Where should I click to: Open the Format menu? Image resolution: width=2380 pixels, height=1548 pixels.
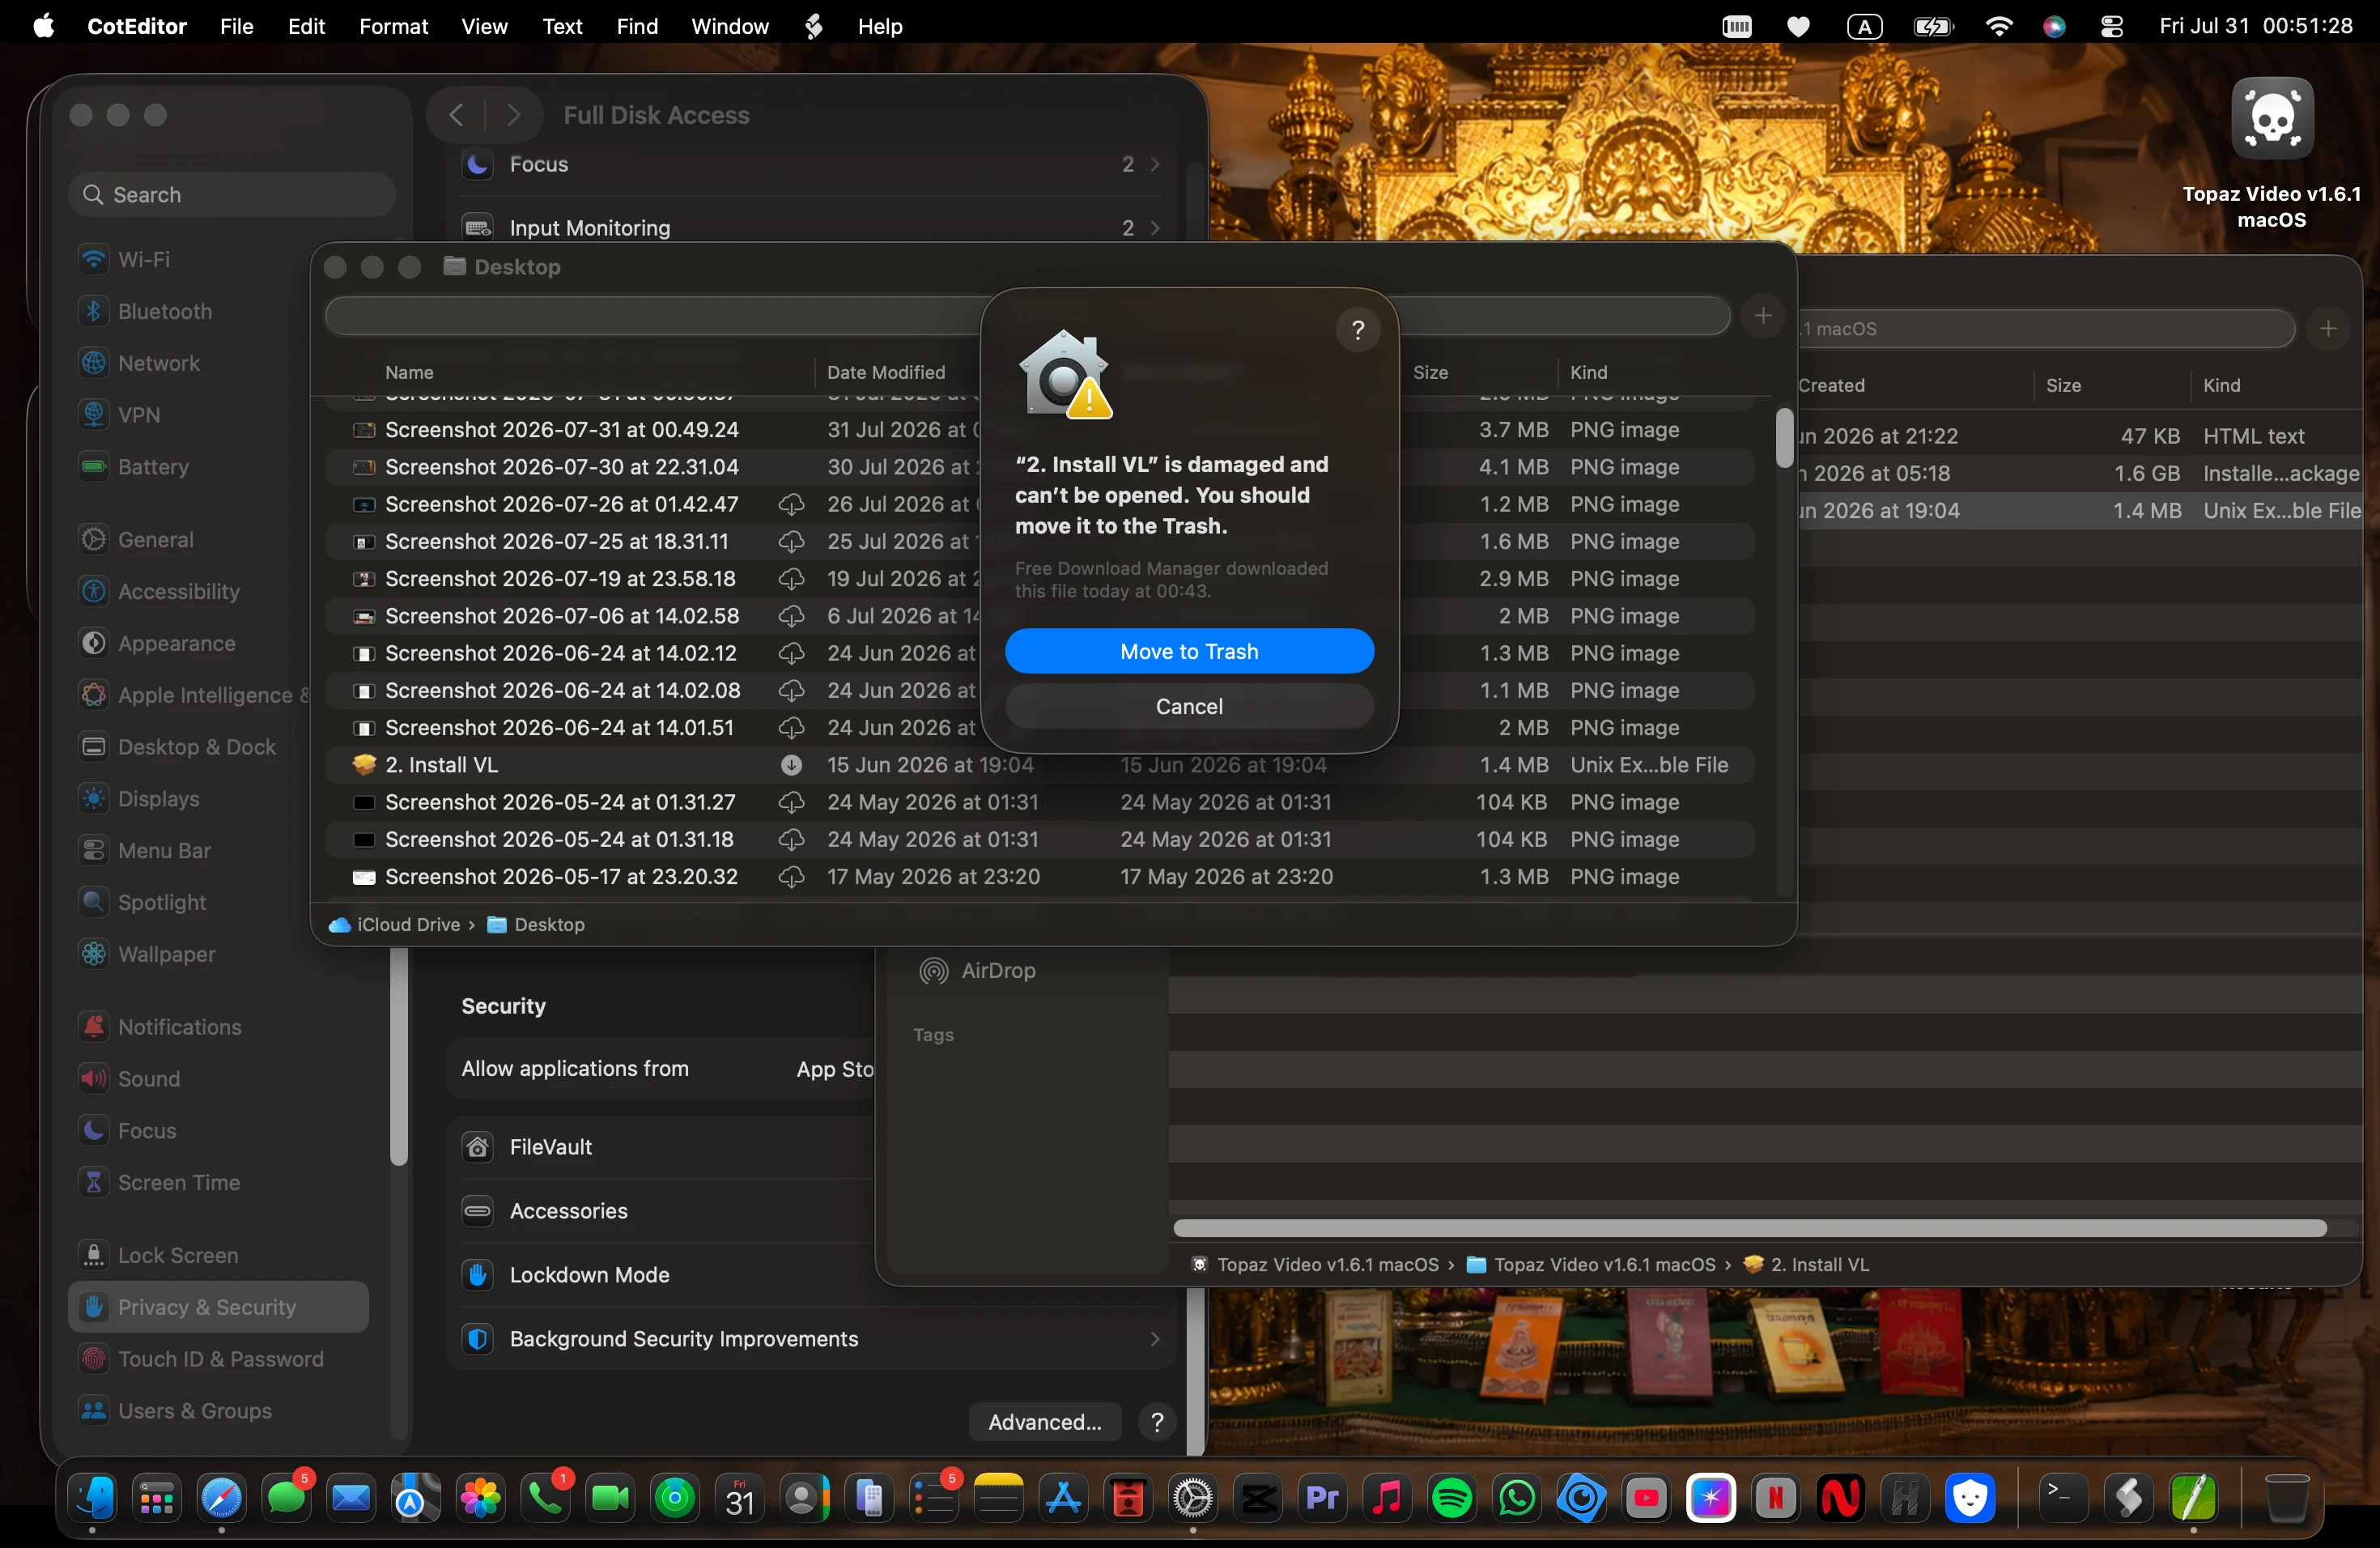393,27
